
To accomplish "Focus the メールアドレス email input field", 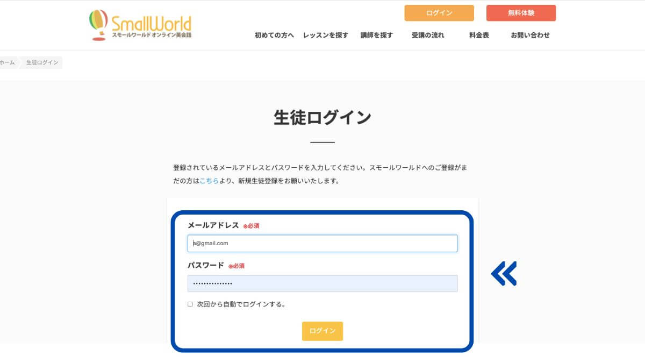I will [322, 243].
